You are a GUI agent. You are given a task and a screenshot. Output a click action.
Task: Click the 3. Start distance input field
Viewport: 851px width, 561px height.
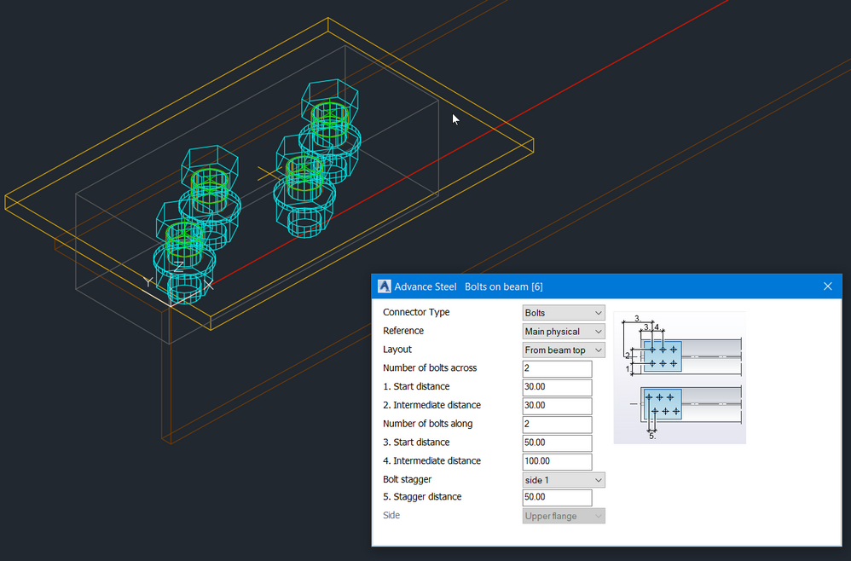point(557,442)
